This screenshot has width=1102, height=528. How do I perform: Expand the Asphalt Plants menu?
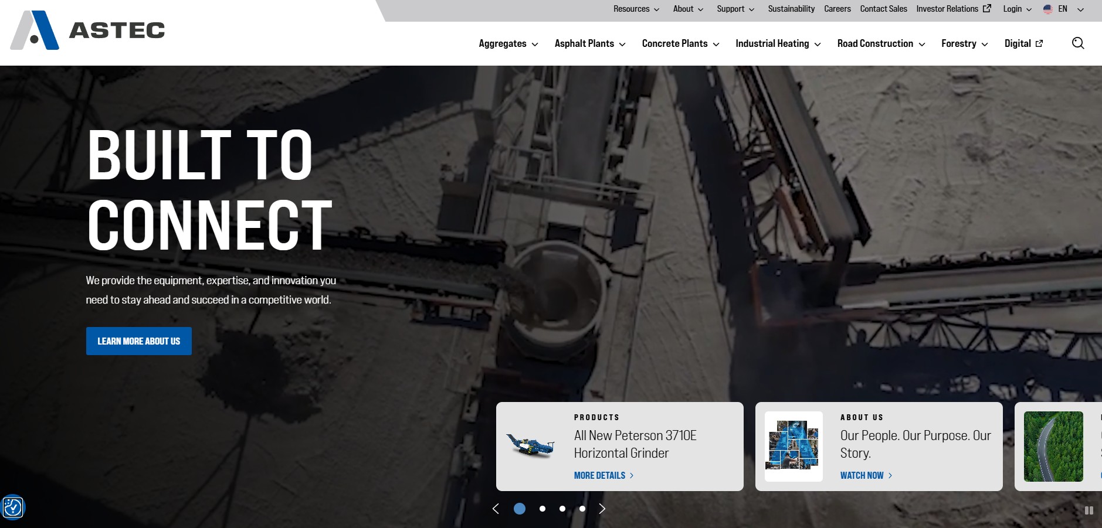click(x=590, y=43)
